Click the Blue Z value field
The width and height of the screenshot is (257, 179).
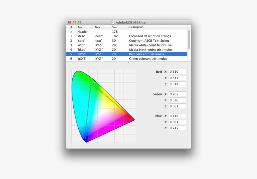[x=177, y=128]
